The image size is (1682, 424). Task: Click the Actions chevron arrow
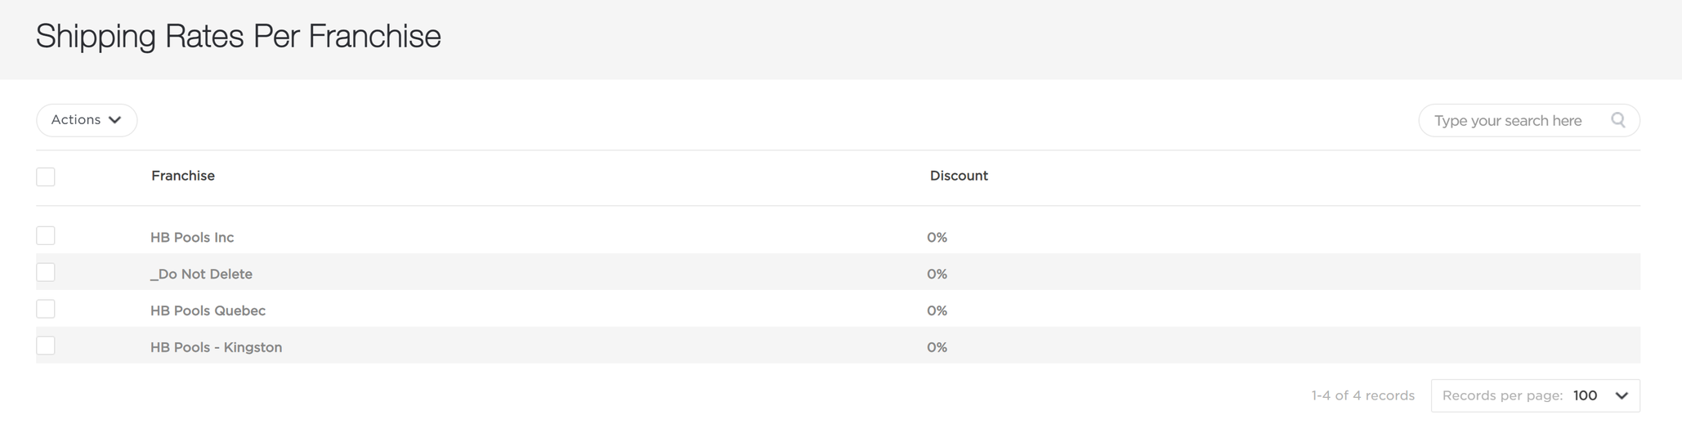pyautogui.click(x=115, y=120)
